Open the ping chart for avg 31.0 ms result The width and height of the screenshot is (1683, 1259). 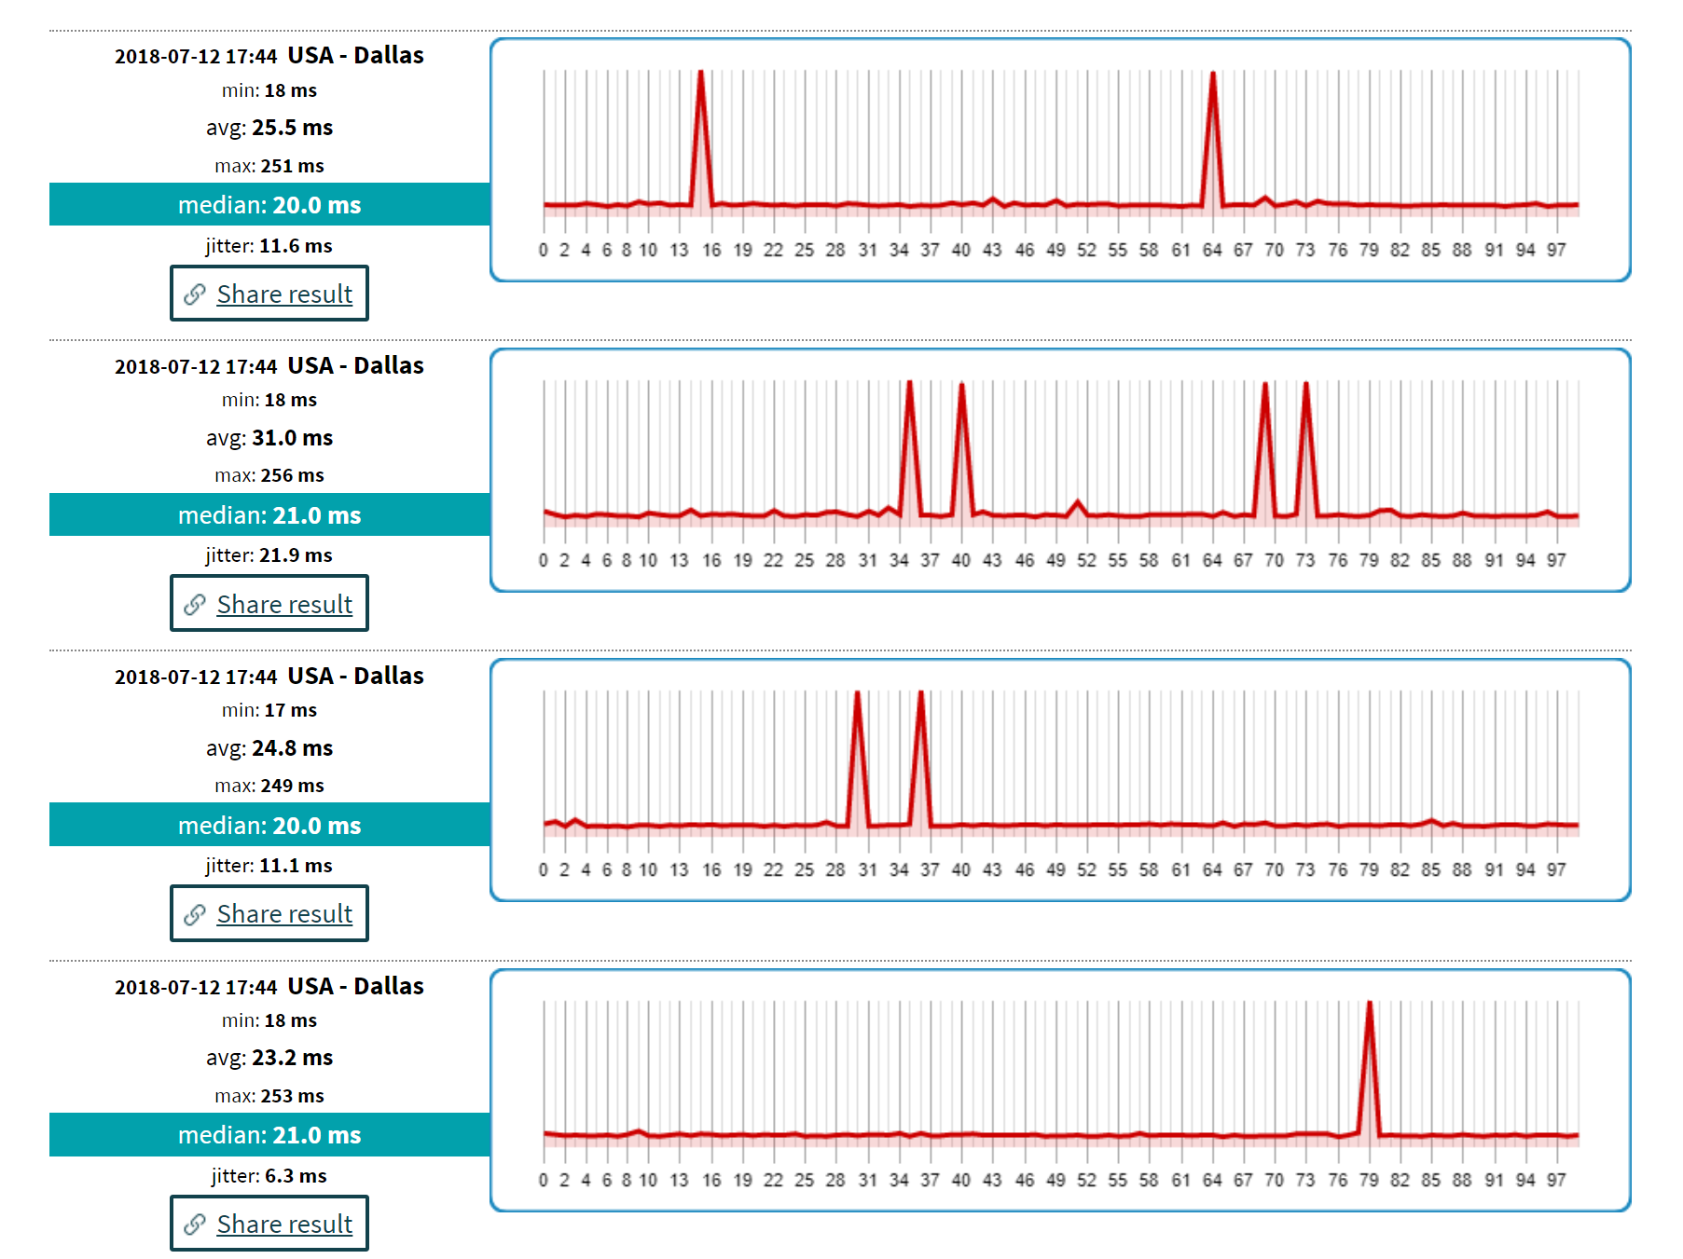pos(1060,470)
